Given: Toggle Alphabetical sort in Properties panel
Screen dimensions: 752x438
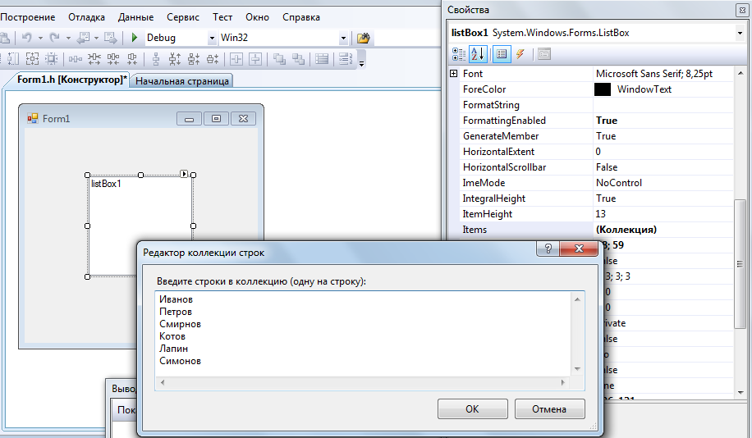Looking at the screenshot, I should (478, 54).
